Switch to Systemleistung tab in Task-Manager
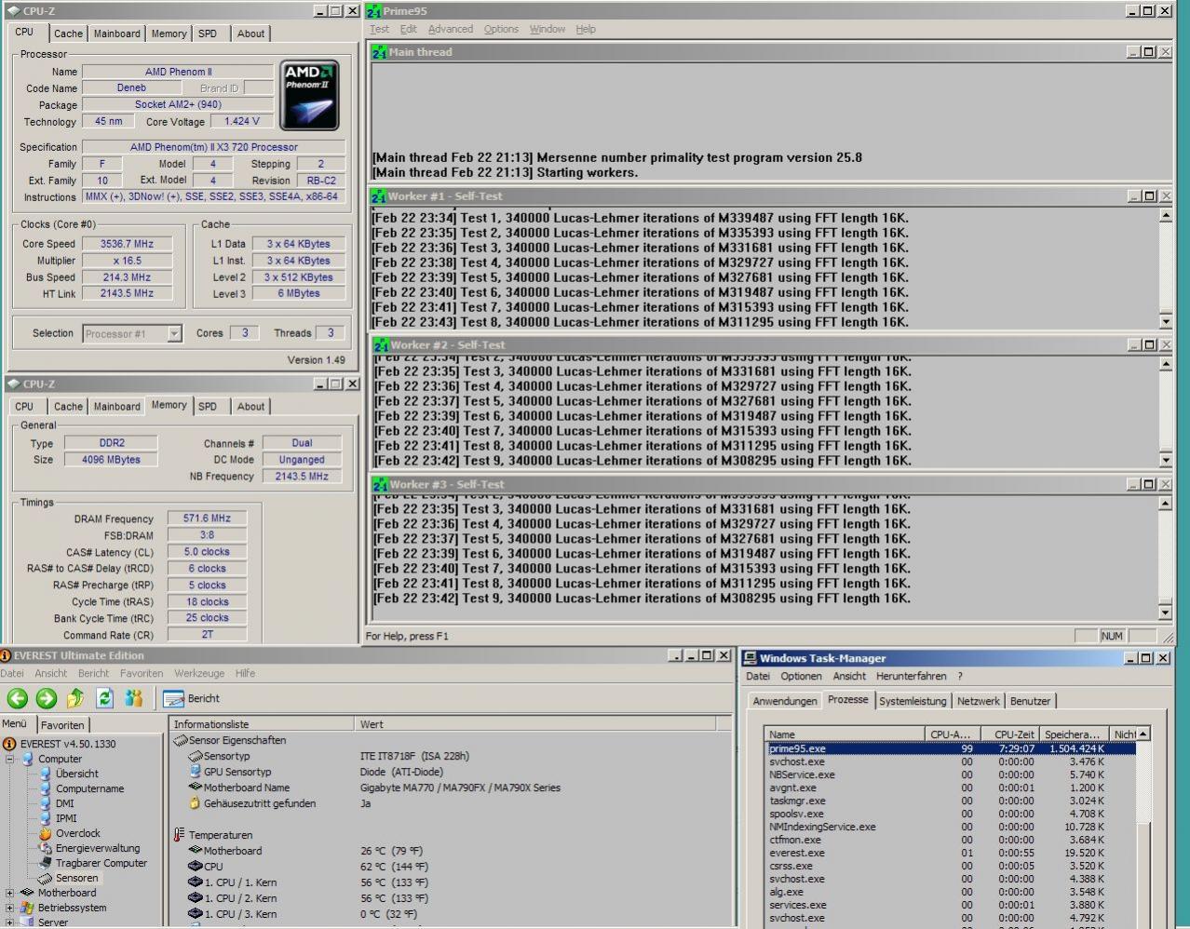This screenshot has width=1190, height=929. click(912, 701)
